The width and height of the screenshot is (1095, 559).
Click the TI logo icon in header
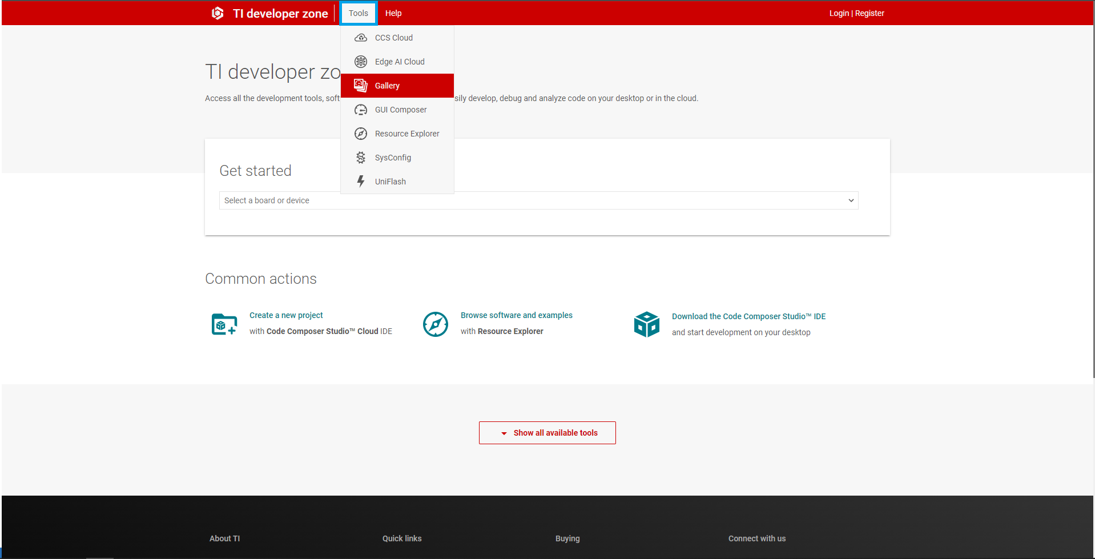[x=218, y=13]
